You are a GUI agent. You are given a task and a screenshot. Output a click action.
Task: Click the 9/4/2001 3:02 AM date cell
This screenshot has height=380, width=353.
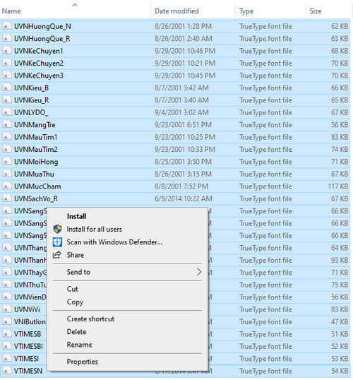pyautogui.click(x=181, y=112)
